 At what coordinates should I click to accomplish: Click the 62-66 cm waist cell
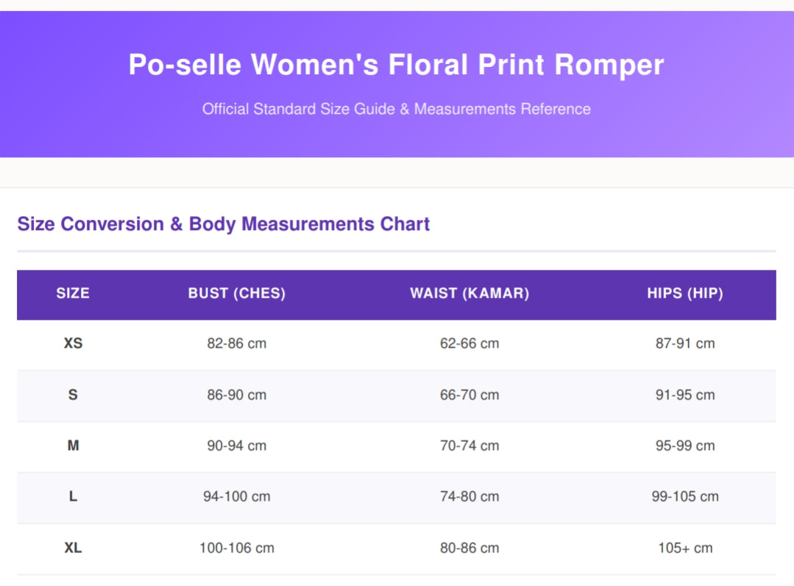point(469,343)
